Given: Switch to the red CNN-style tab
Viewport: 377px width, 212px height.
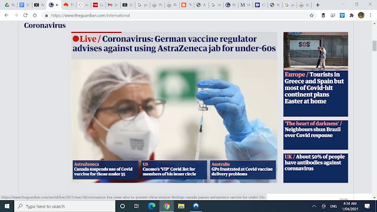Looking at the screenshot, I should pyautogui.click(x=98, y=5).
